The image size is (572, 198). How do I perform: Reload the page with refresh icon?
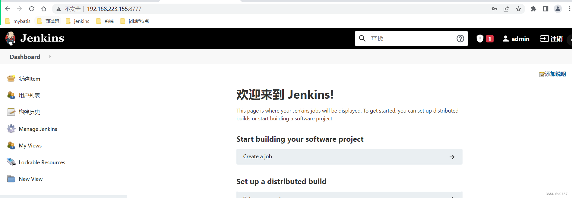[x=32, y=9]
